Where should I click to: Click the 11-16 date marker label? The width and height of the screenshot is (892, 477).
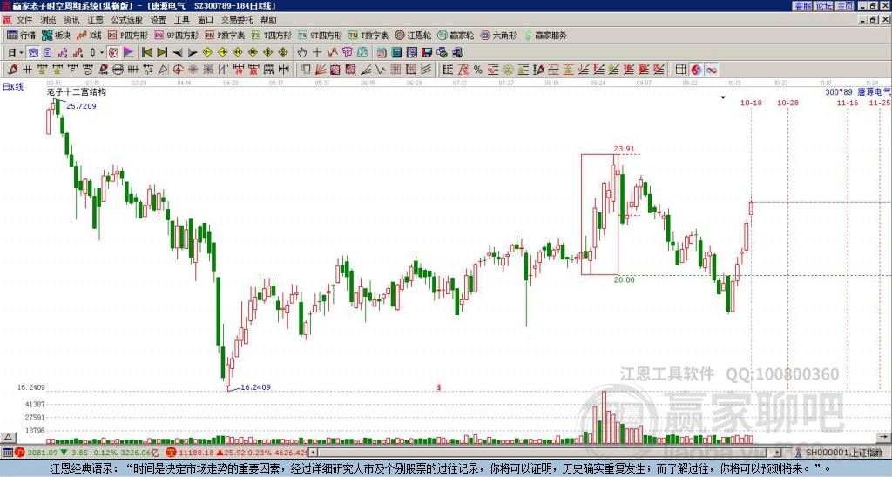(x=848, y=103)
